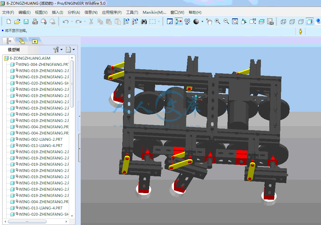
Task: Redo the last undone operation
Action: click(x=79, y=22)
